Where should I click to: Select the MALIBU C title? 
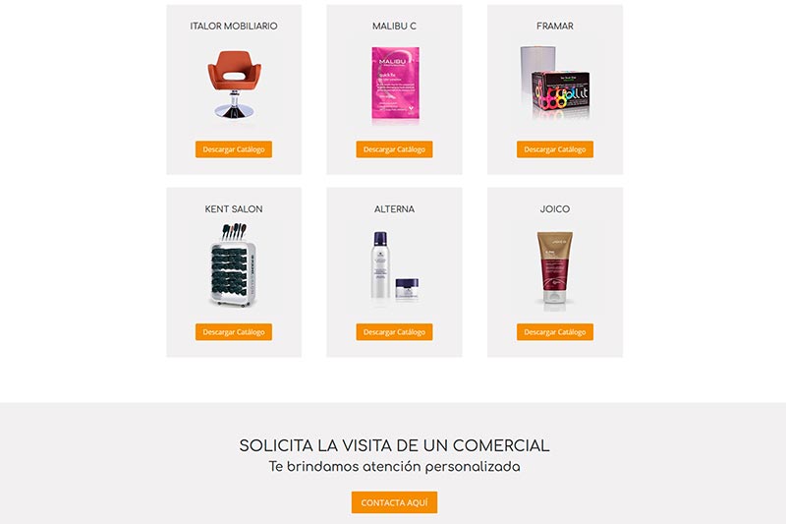[x=395, y=27]
